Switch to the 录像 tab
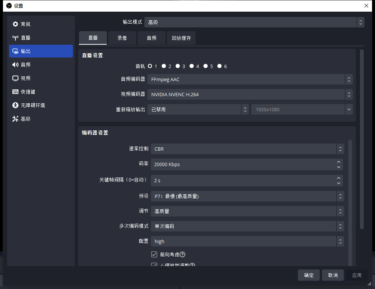 (x=122, y=38)
